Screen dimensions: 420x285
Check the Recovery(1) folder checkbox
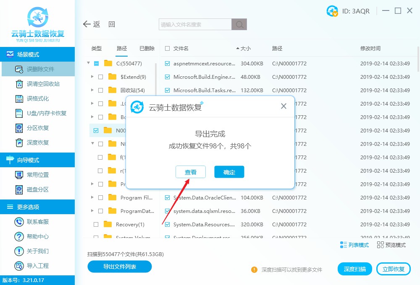[95, 224]
